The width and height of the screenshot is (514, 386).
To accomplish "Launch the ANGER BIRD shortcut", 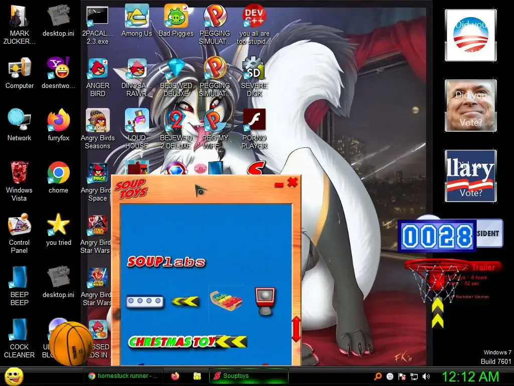I will (98, 77).
